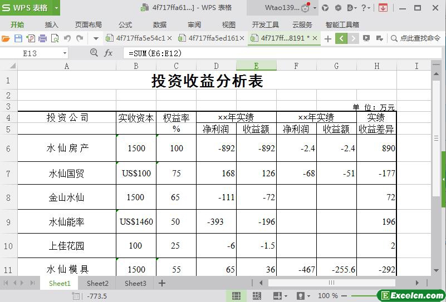Image resolution: width=446 pixels, height=302 pixels.
Task: Add a new document tab with plus
Action: [x=327, y=38]
